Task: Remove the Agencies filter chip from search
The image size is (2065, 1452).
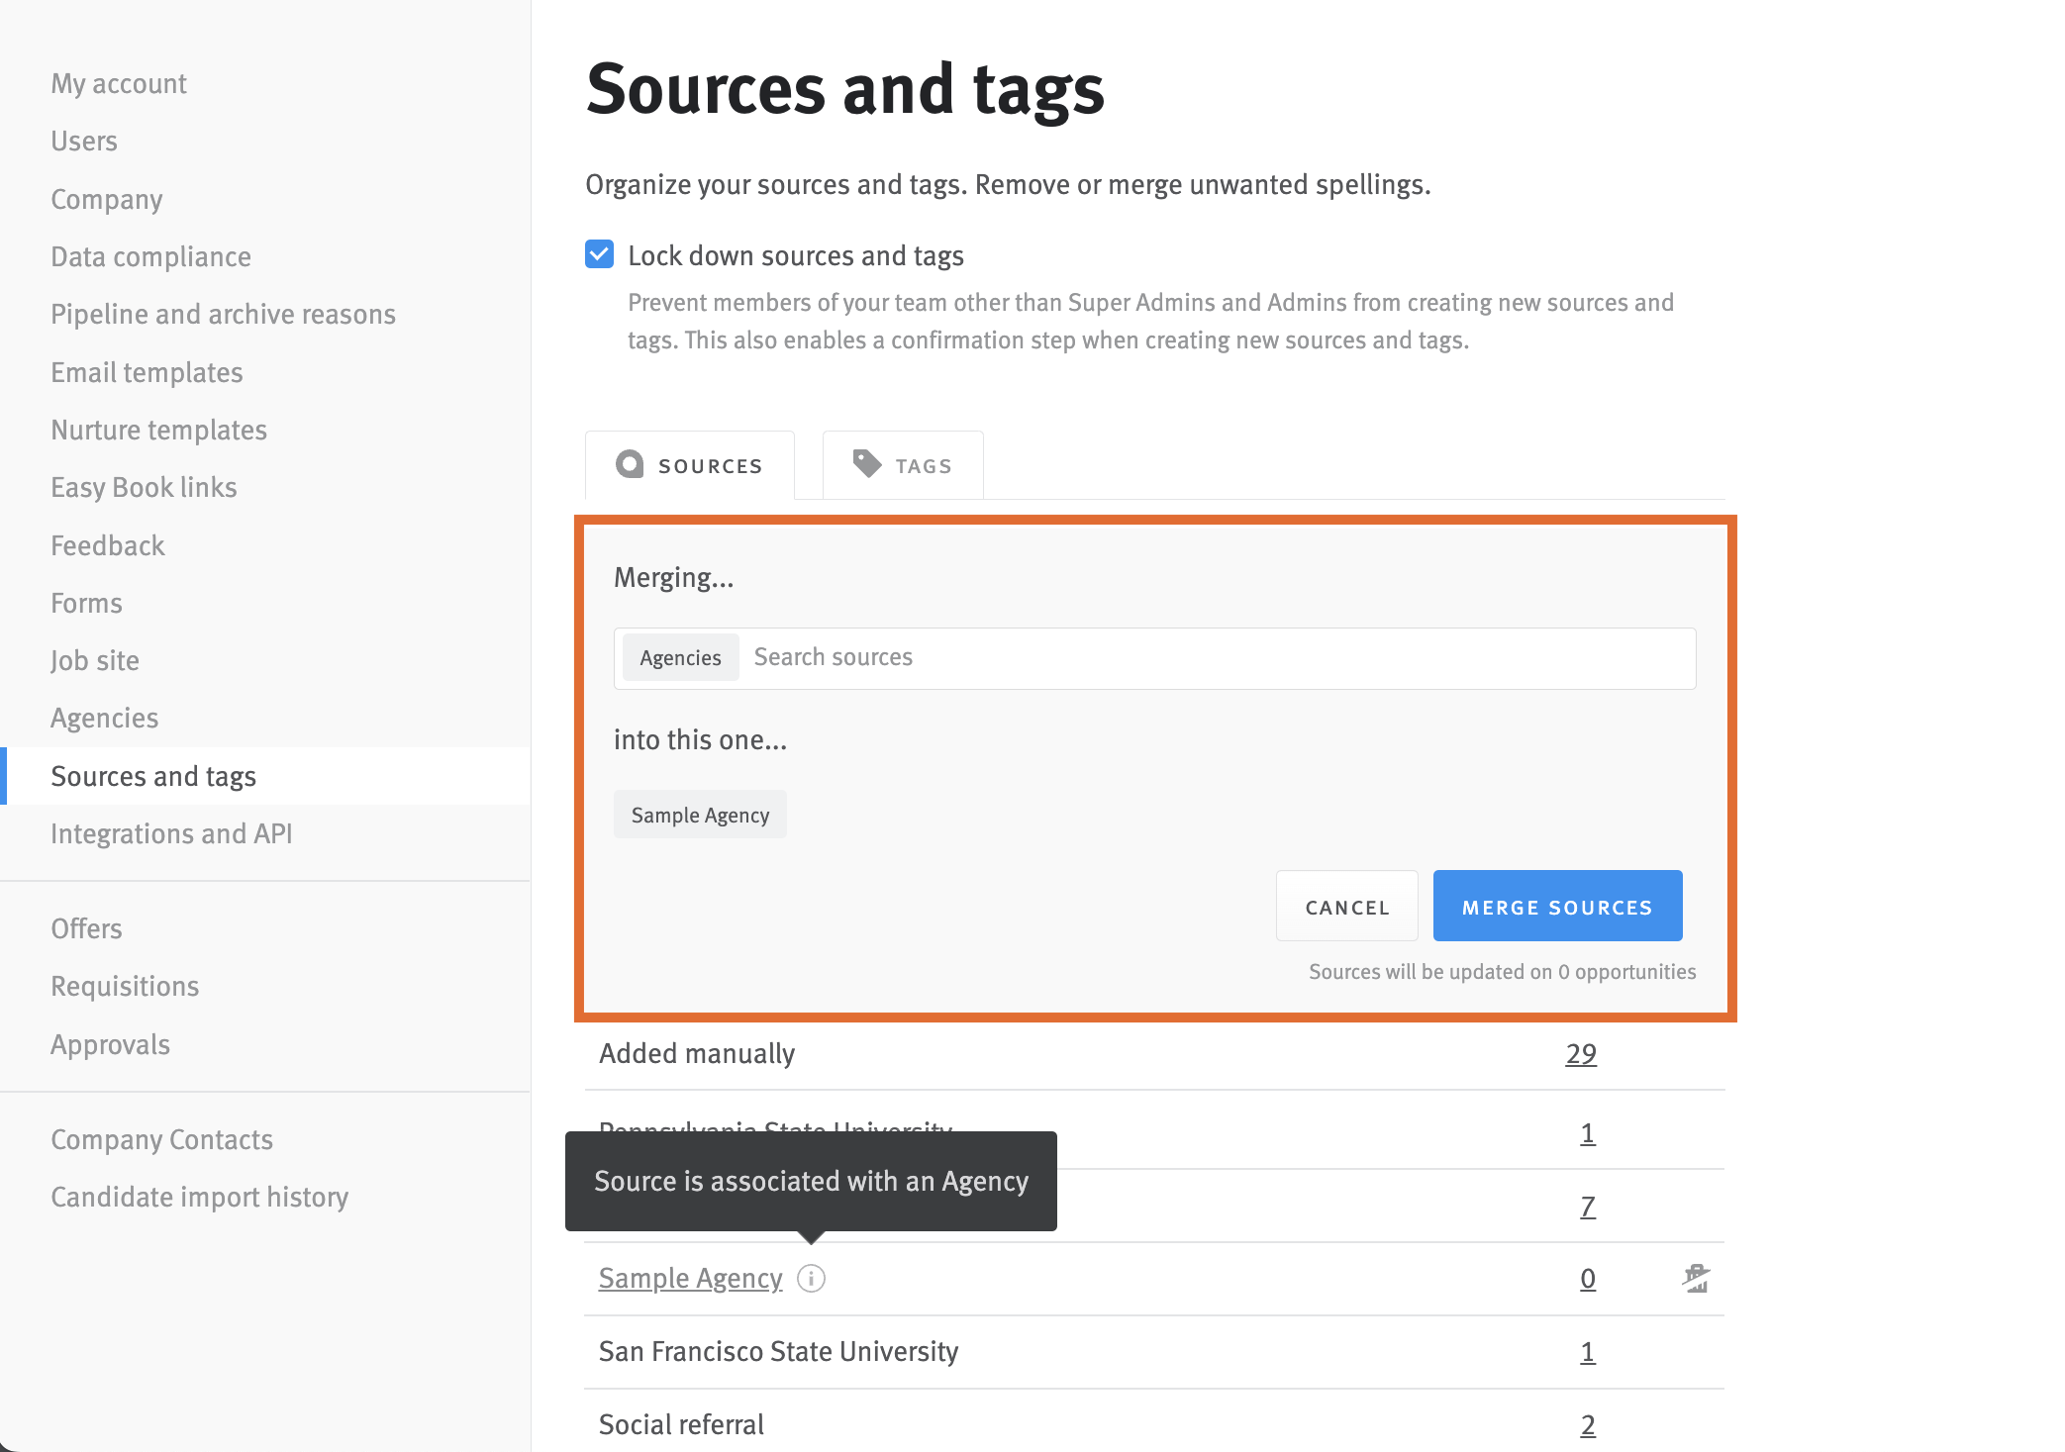Action: [x=680, y=657]
